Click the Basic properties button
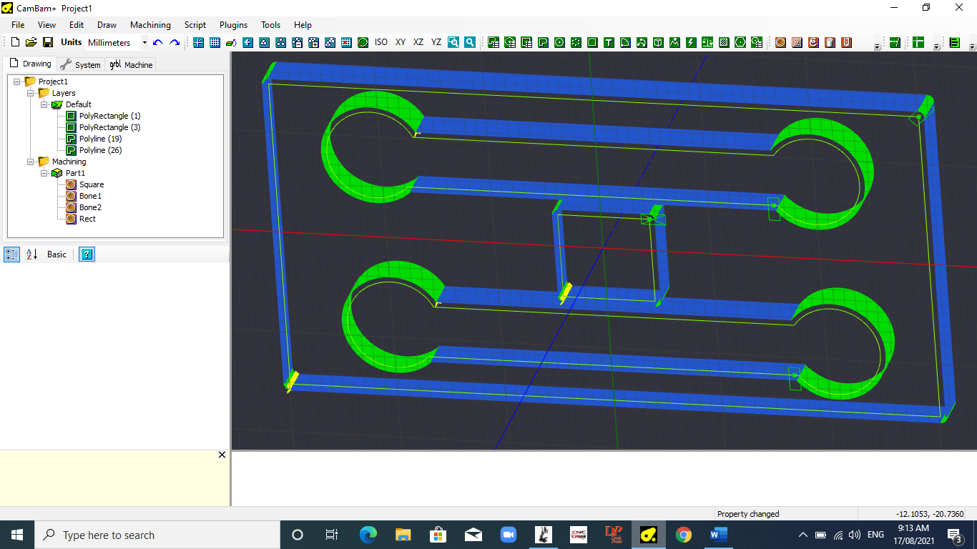The height and width of the screenshot is (549, 977). coord(57,254)
